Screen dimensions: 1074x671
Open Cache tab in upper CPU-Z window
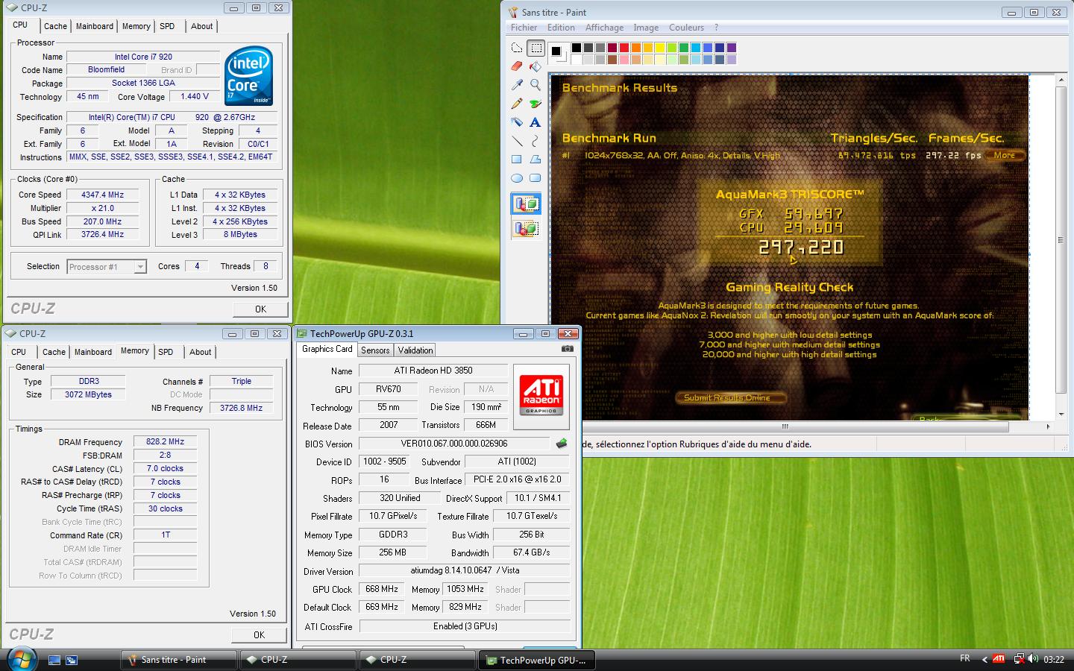tap(55, 26)
